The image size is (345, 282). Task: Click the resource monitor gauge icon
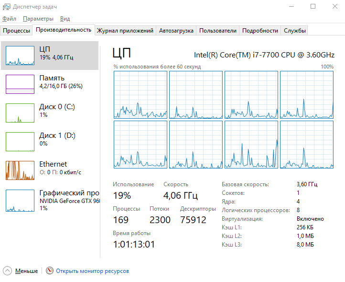coord(50,271)
